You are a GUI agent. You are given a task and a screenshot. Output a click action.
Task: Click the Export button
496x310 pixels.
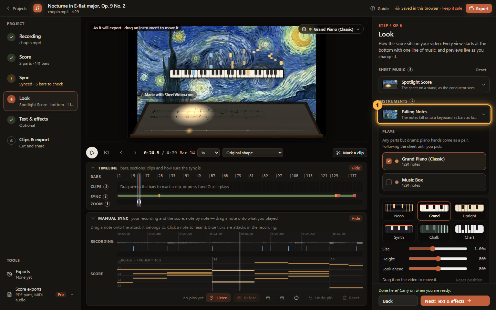479,8
